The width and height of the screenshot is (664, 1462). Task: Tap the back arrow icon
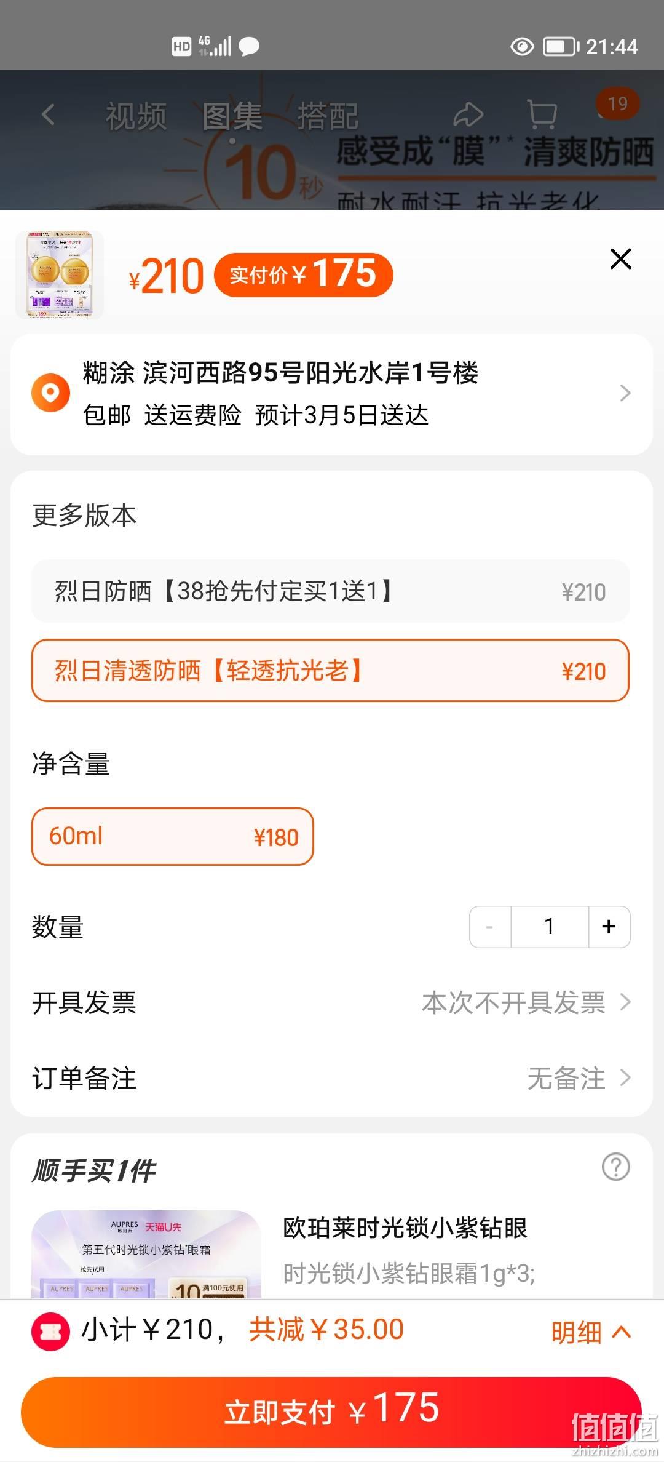(48, 114)
